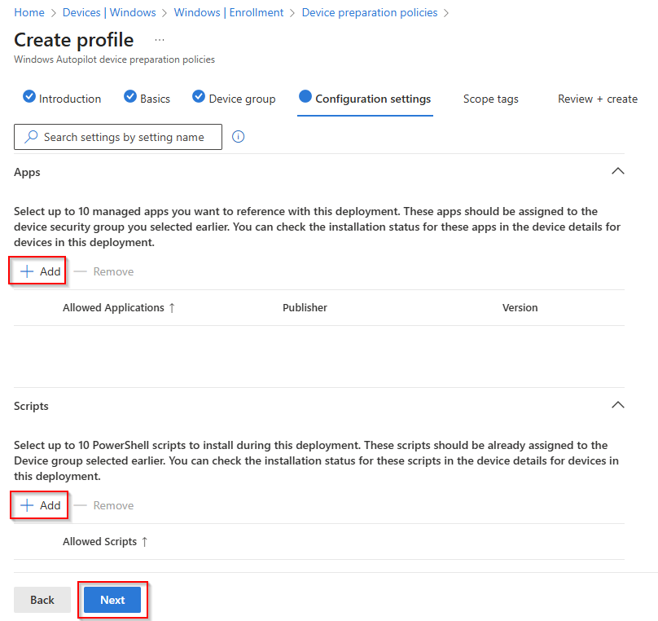Image resolution: width=658 pixels, height=621 pixels.
Task: Open the Basics tab
Action: pos(147,99)
